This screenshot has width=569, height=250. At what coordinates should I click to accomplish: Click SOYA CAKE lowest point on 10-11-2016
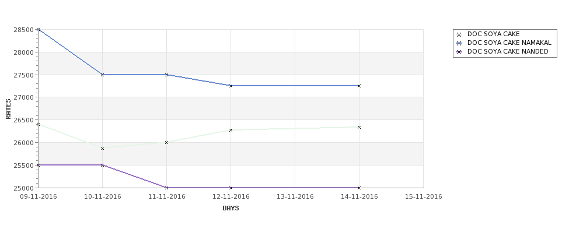pyautogui.click(x=102, y=148)
